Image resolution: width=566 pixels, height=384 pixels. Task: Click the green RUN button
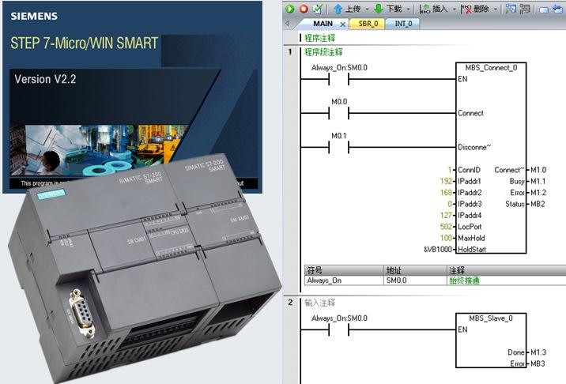click(289, 9)
